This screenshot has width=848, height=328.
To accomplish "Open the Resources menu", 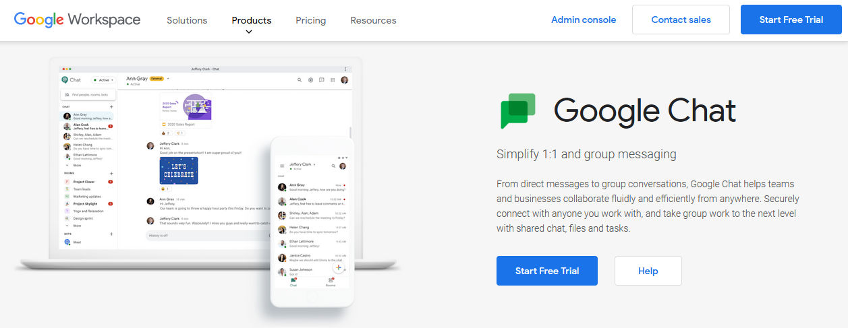I will (x=373, y=20).
